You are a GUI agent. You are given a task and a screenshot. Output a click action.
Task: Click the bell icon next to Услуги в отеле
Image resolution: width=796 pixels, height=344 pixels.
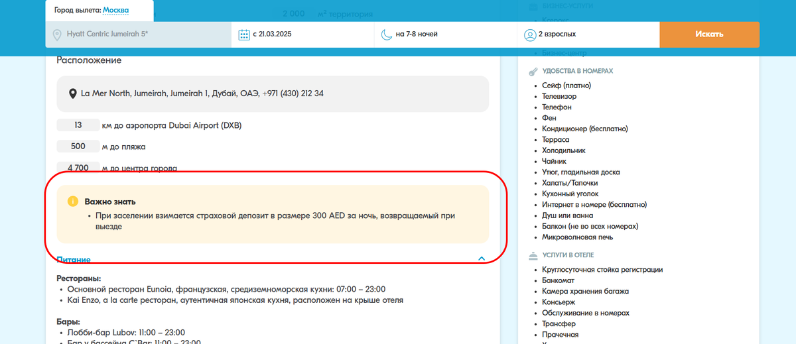(532, 255)
